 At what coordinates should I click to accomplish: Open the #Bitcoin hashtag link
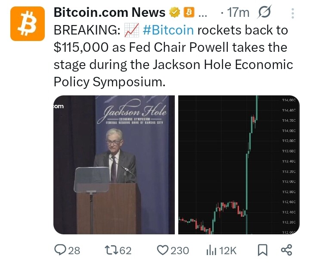[x=168, y=30]
